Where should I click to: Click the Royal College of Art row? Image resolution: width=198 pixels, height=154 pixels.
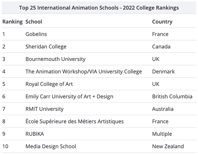click(x=99, y=84)
